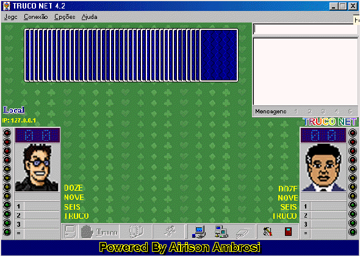Select quick message number 1
The width and height of the screenshot is (360, 256).
click(296, 112)
